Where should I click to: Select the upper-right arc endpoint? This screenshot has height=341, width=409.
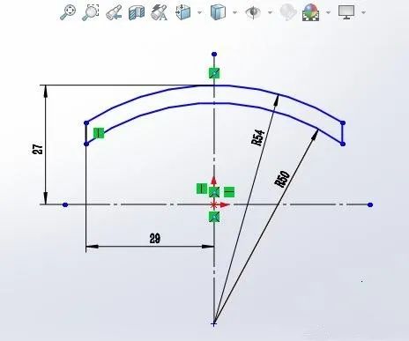pyautogui.click(x=343, y=122)
